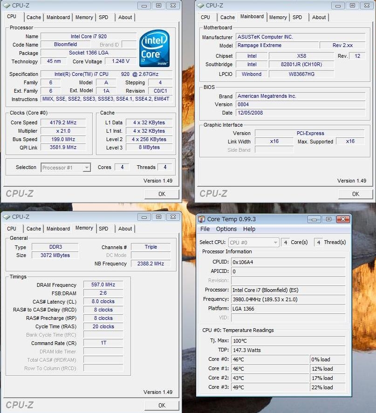This screenshot has height=413, width=376.
Task: Click the Multiplier value x 21.0
Action: tap(63, 131)
